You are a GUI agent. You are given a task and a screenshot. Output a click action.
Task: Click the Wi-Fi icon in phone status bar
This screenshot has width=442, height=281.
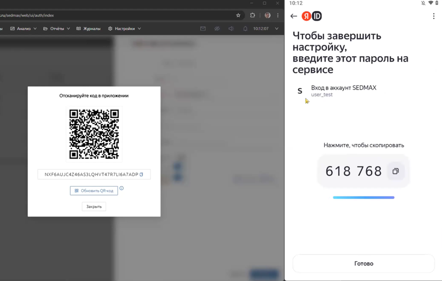tap(431, 3)
